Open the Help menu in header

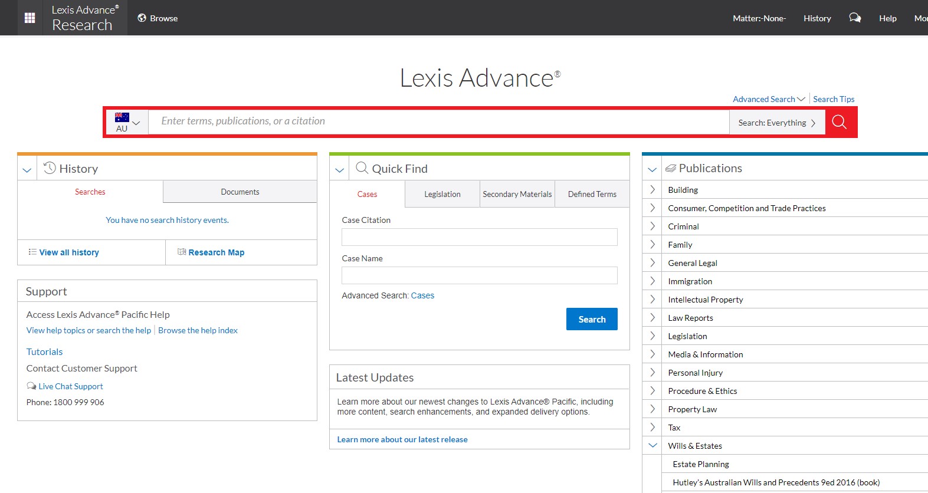point(888,18)
